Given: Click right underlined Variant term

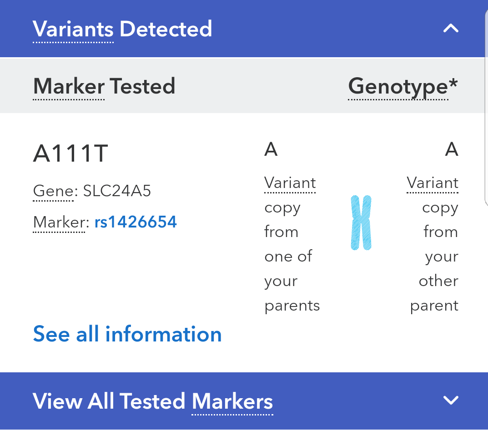Looking at the screenshot, I should (x=433, y=183).
